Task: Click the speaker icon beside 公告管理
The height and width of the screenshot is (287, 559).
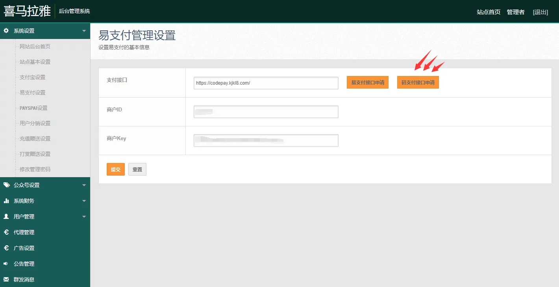Action: (x=6, y=264)
